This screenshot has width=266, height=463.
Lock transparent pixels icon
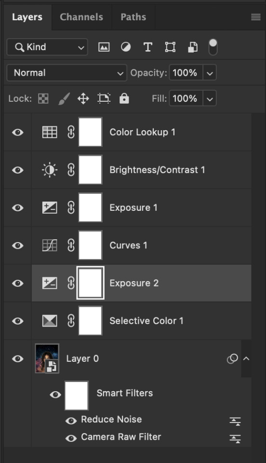pyautogui.click(x=43, y=98)
